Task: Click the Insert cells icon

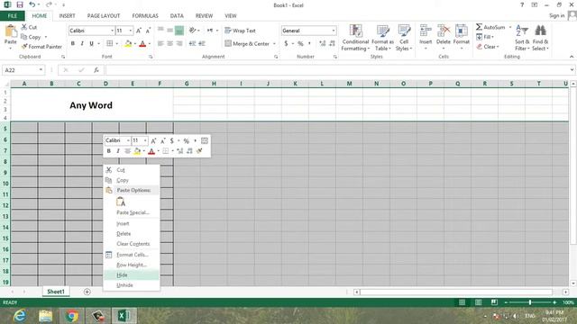Action: pyautogui.click(x=426, y=31)
